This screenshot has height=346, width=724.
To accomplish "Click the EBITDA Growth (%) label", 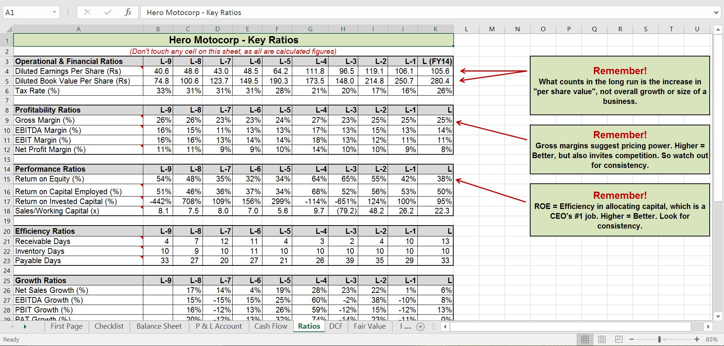I will point(49,300).
